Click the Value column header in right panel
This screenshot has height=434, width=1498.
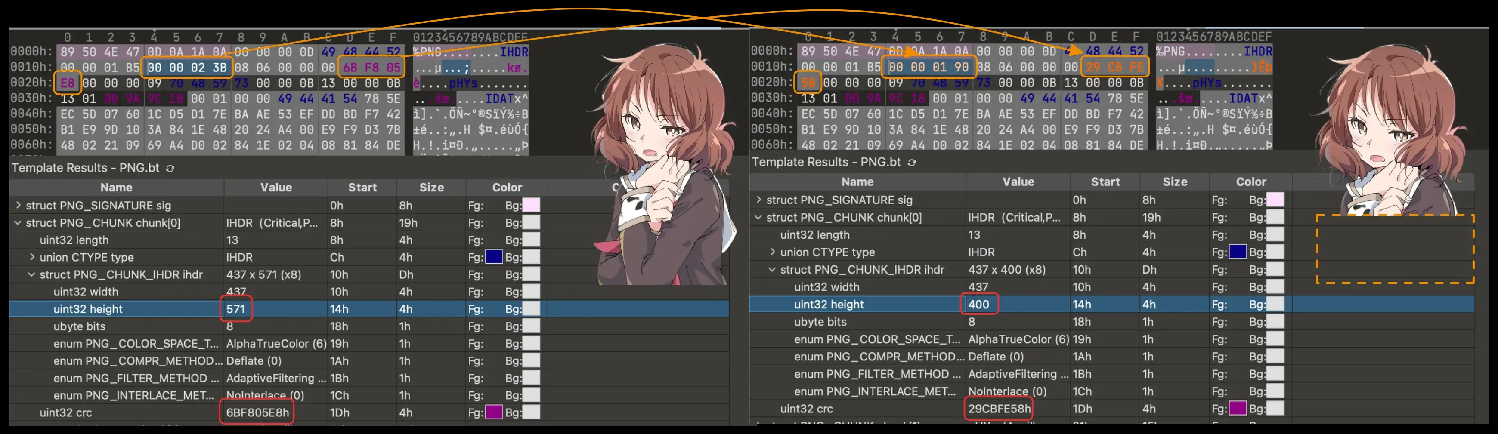(1018, 182)
